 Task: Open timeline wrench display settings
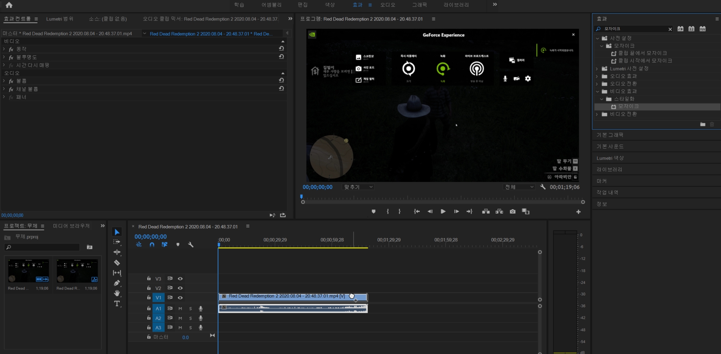[191, 245]
